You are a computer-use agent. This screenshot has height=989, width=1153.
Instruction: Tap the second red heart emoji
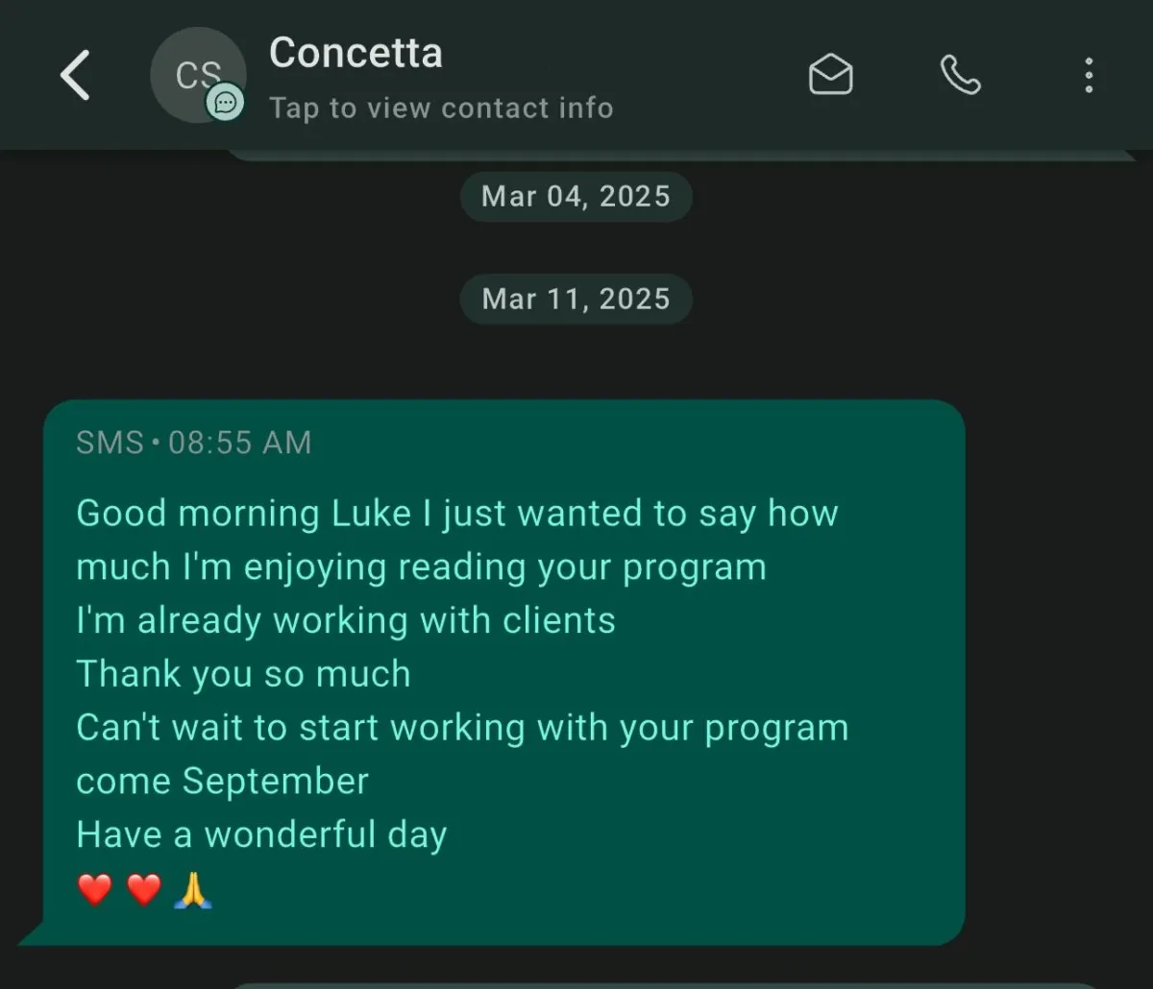point(144,890)
